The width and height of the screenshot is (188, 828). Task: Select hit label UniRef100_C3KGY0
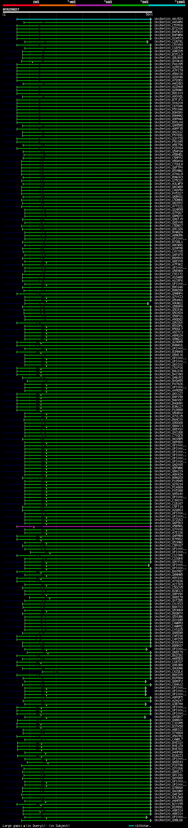(x=169, y=500)
